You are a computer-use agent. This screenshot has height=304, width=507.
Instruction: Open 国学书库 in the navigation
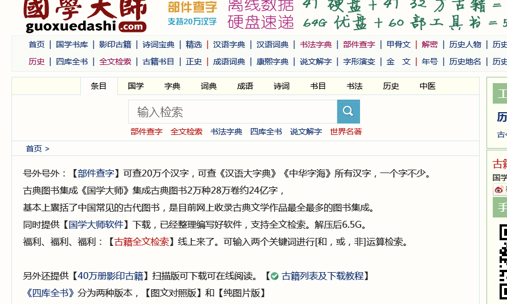pyautogui.click(x=72, y=44)
